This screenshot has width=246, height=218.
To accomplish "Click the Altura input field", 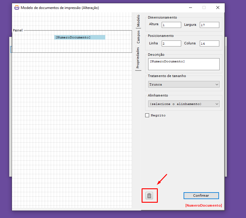I will click(x=171, y=25).
